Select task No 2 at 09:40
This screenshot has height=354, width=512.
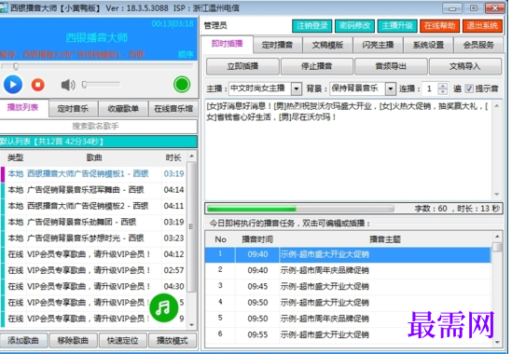tap(348, 270)
